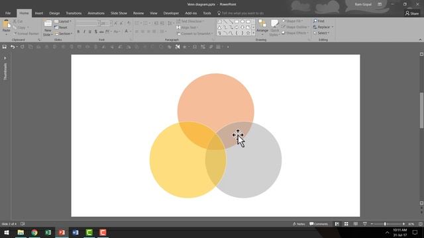Select the star shape in the shapes gallery
This screenshot has width=424, height=238.
248,33
